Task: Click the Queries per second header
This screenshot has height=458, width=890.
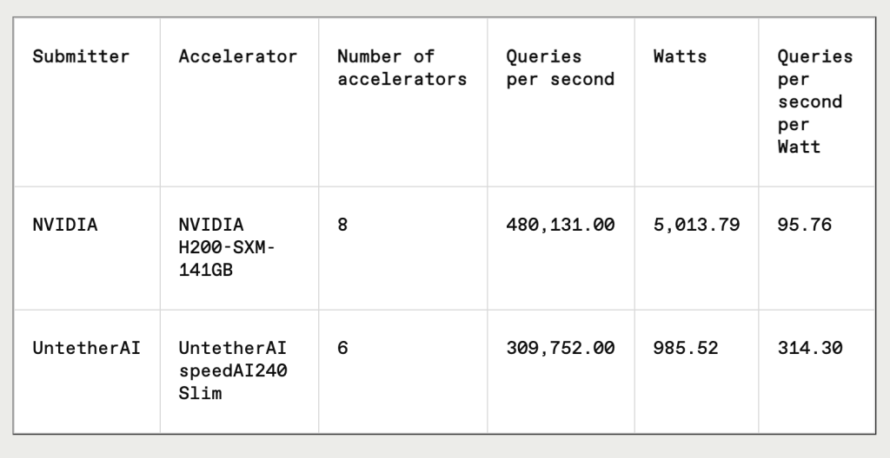Action: coord(561,68)
